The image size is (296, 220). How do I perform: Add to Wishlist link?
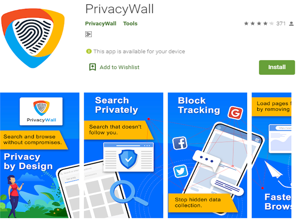[120, 67]
